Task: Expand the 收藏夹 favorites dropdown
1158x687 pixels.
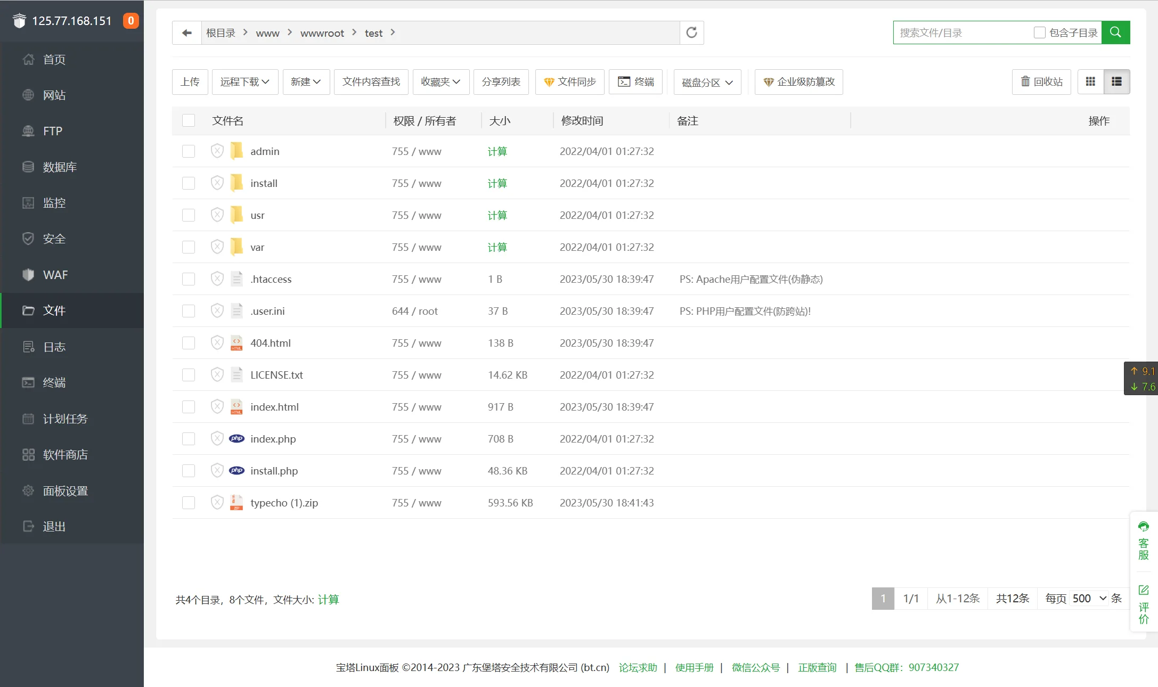Action: click(x=441, y=82)
